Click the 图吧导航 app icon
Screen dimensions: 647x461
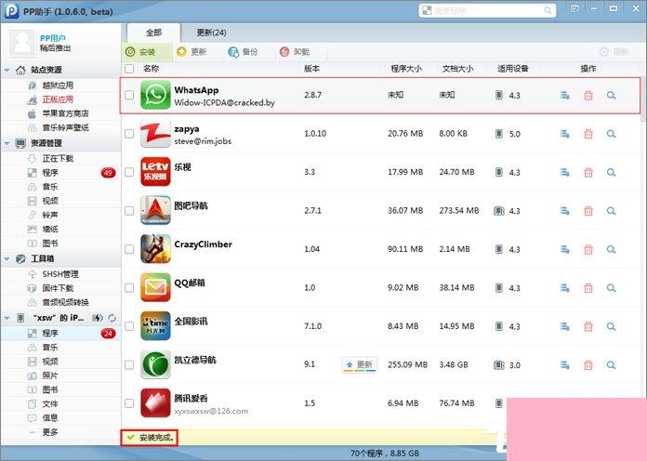coord(155,210)
